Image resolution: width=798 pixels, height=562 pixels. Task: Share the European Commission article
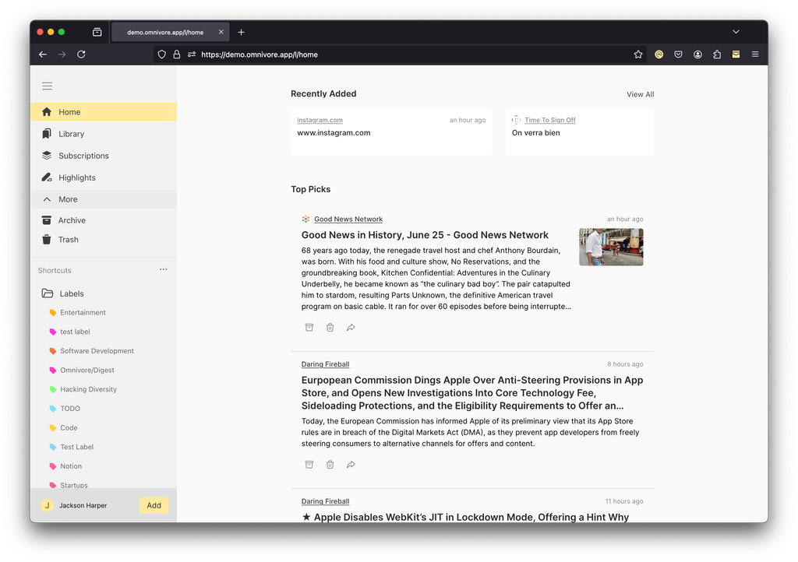tap(351, 465)
